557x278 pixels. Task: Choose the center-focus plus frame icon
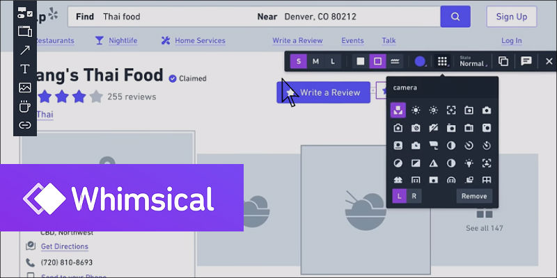pyautogui.click(x=451, y=111)
